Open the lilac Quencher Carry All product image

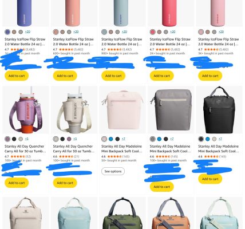26,110
